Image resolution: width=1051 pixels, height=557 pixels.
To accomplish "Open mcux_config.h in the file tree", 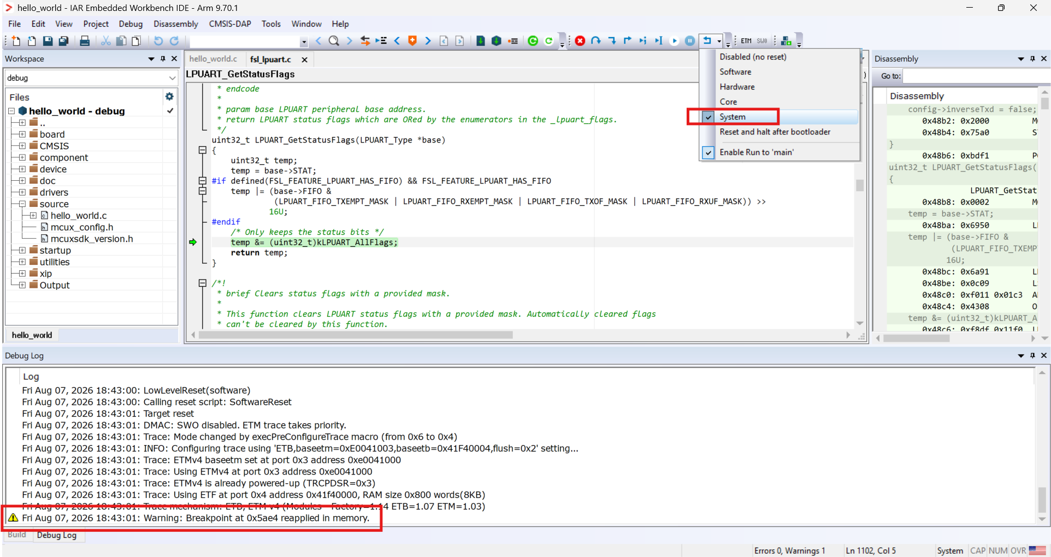I will [82, 227].
